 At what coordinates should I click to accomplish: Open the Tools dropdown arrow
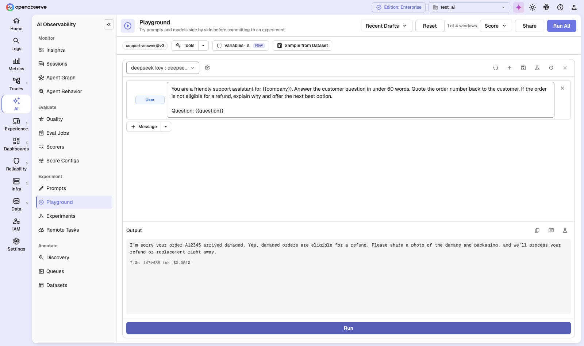[x=203, y=46]
